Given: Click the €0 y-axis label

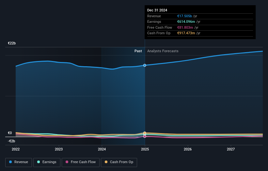Looking at the screenshot, I should point(10,133).
